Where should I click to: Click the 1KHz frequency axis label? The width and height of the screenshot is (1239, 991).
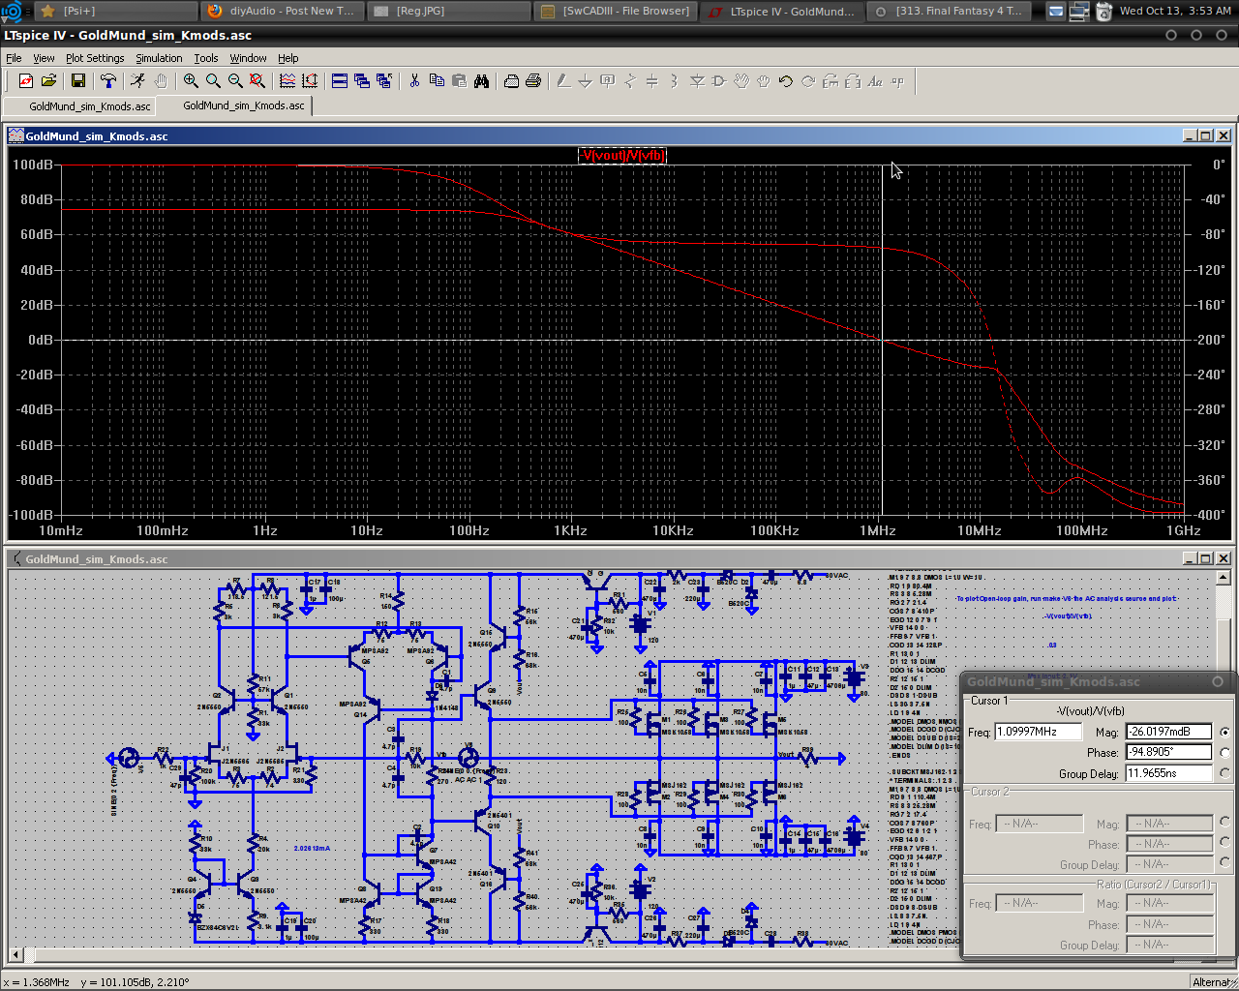coord(570,530)
